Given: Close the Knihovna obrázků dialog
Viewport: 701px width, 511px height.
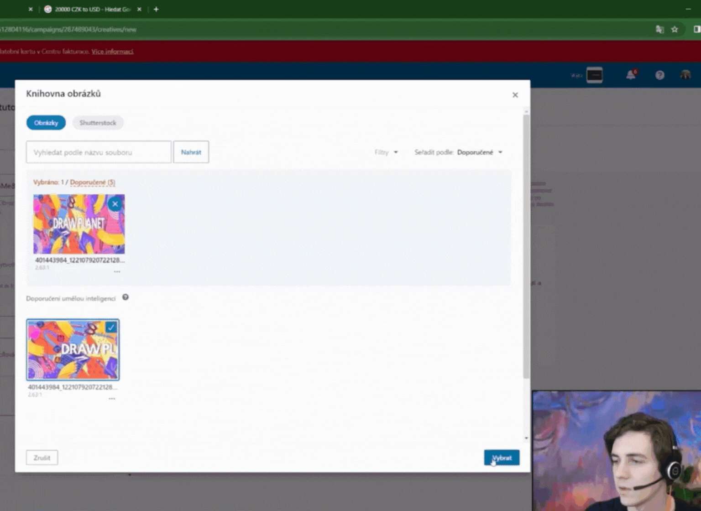Looking at the screenshot, I should point(515,95).
